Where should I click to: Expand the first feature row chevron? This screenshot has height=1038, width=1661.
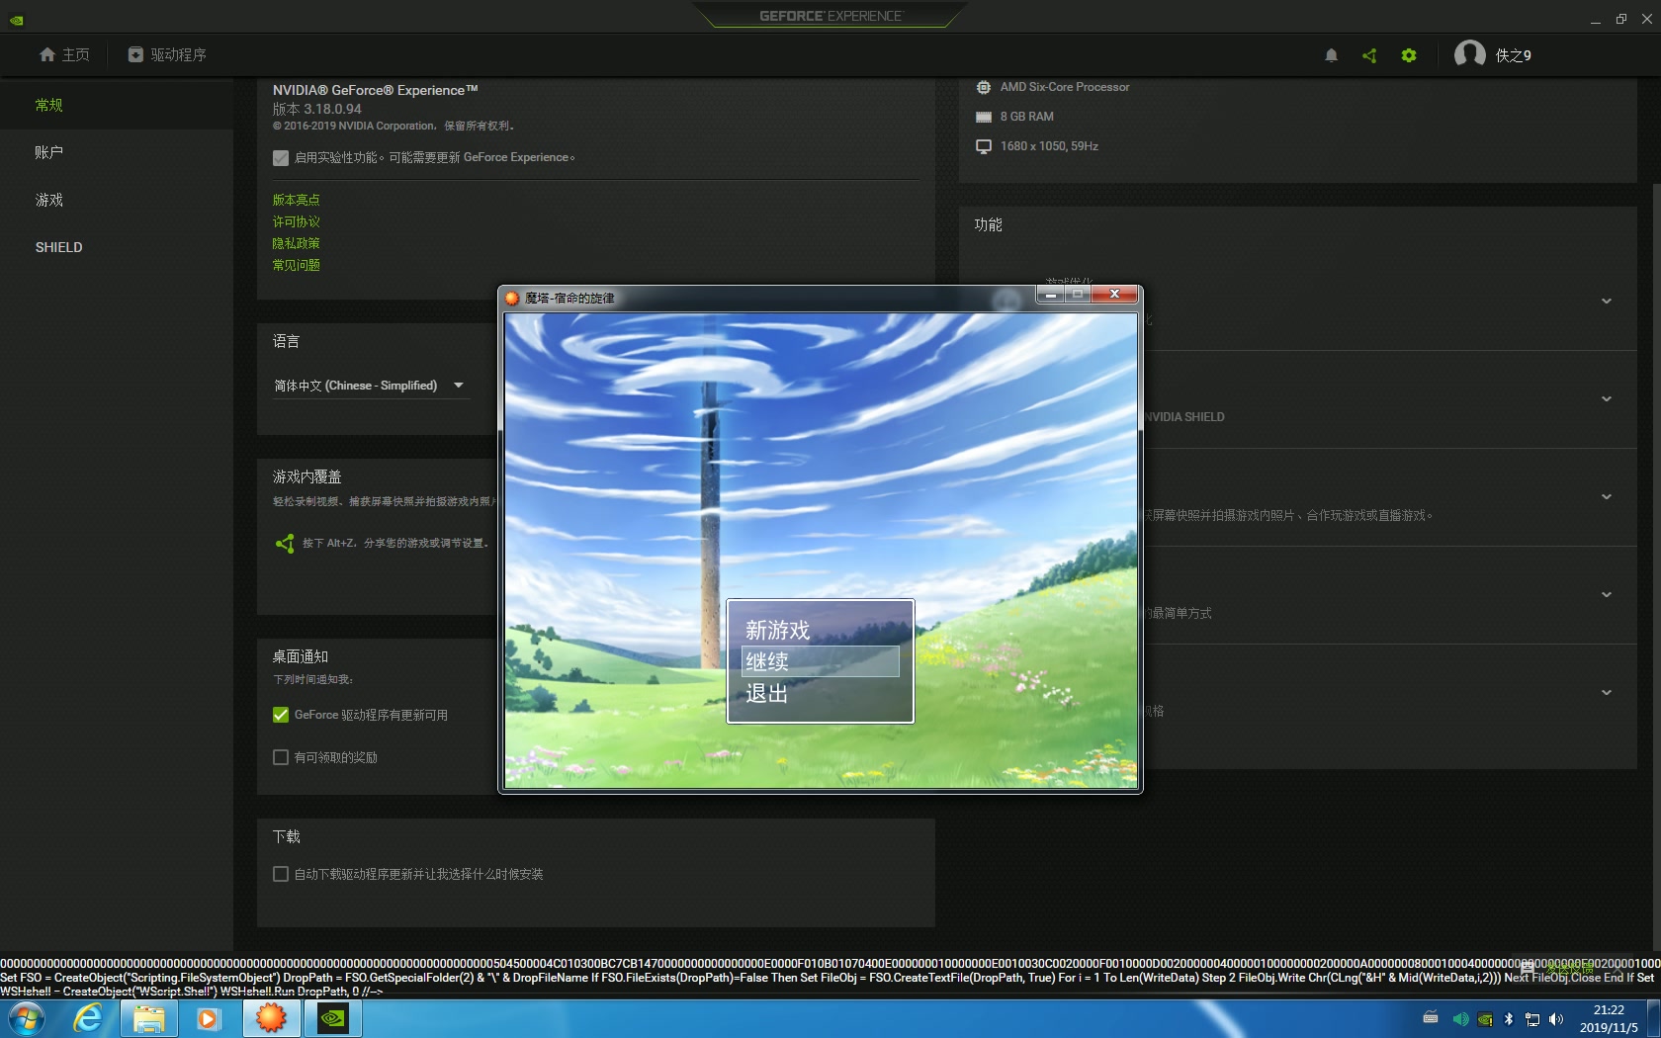[1607, 301]
